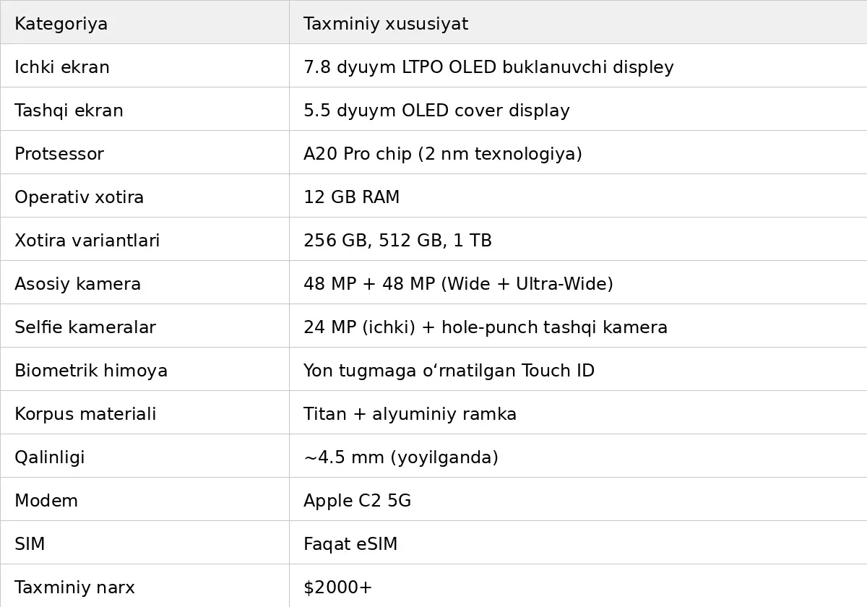Image resolution: width=867 pixels, height=607 pixels.
Task: Select the Ichki ekran cell
Action: [x=62, y=67]
